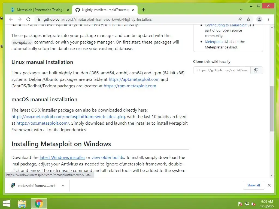Click the scrollbar up arrow
This screenshot has width=279, height=209.
point(272,27)
